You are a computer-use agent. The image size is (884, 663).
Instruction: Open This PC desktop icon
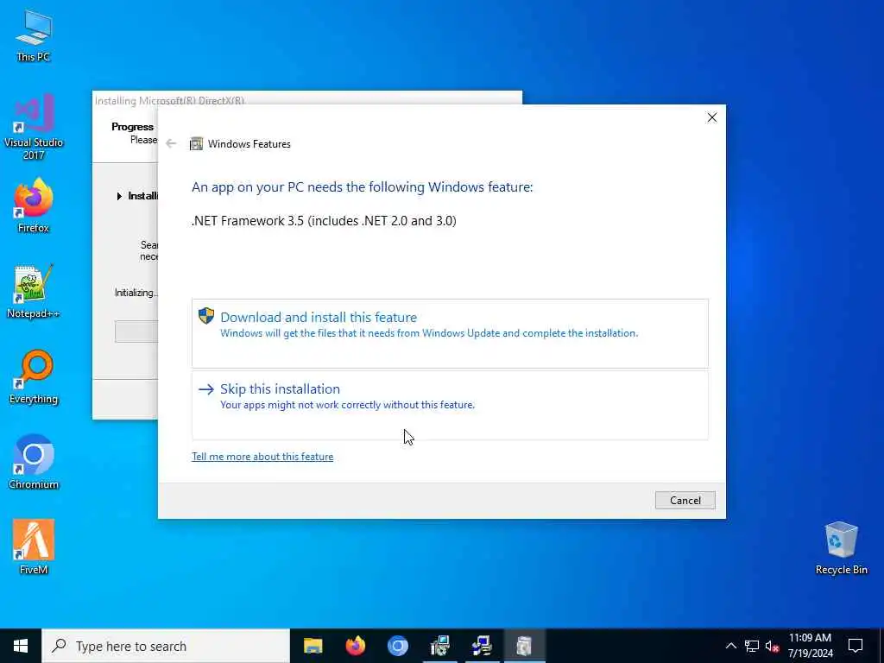click(x=34, y=35)
